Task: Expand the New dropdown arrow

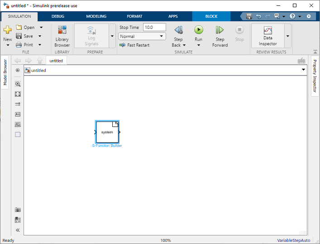Action: click(8, 45)
